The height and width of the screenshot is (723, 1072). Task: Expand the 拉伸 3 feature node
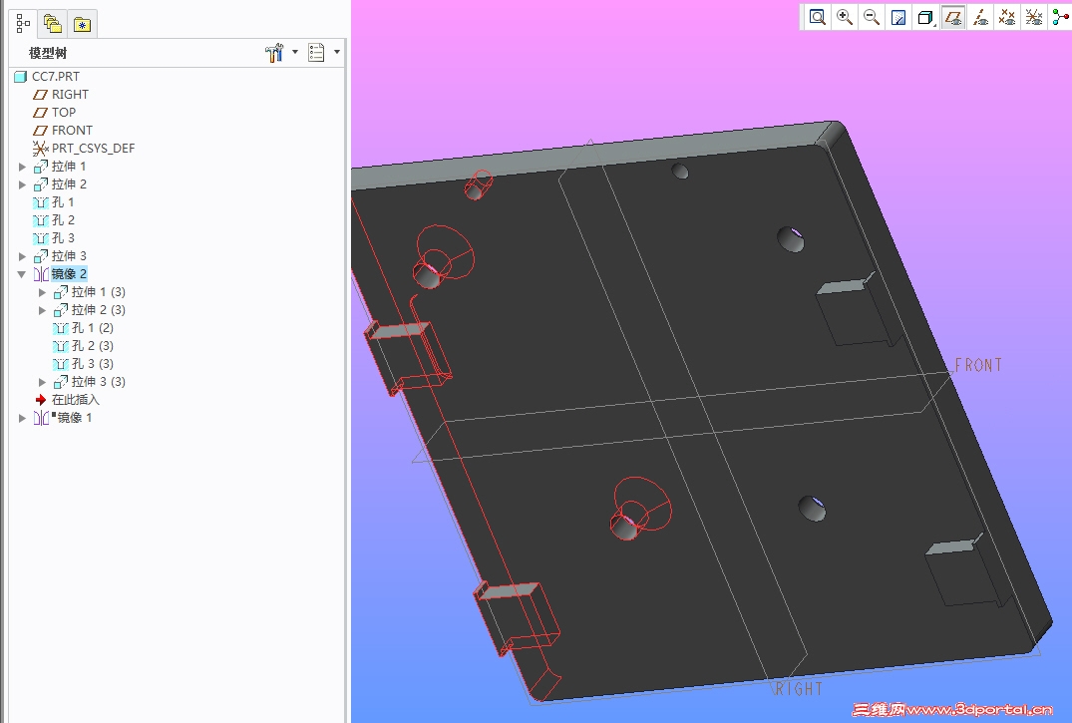point(22,256)
